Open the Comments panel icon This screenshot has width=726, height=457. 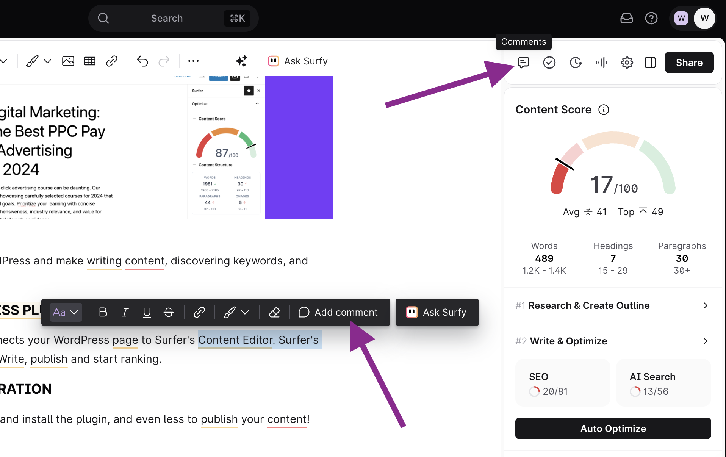point(523,63)
